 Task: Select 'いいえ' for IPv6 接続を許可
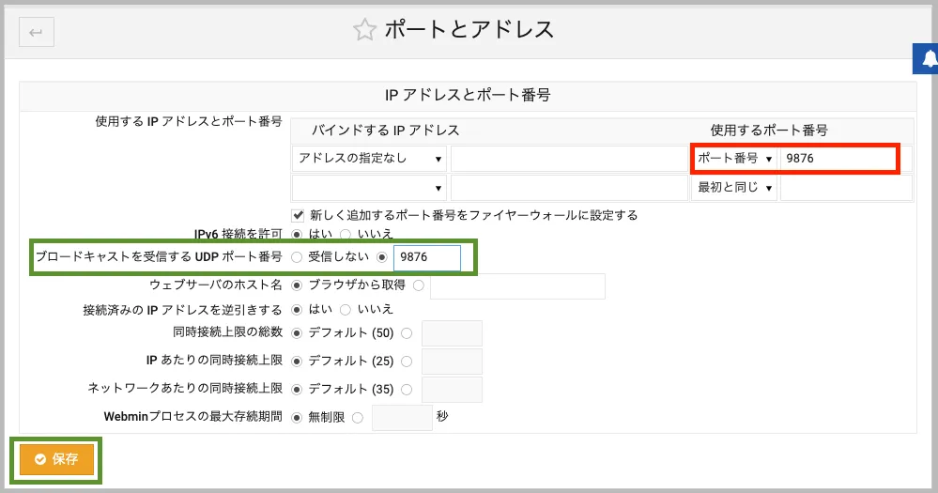[346, 233]
